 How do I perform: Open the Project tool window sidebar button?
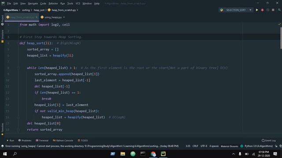(2, 20)
